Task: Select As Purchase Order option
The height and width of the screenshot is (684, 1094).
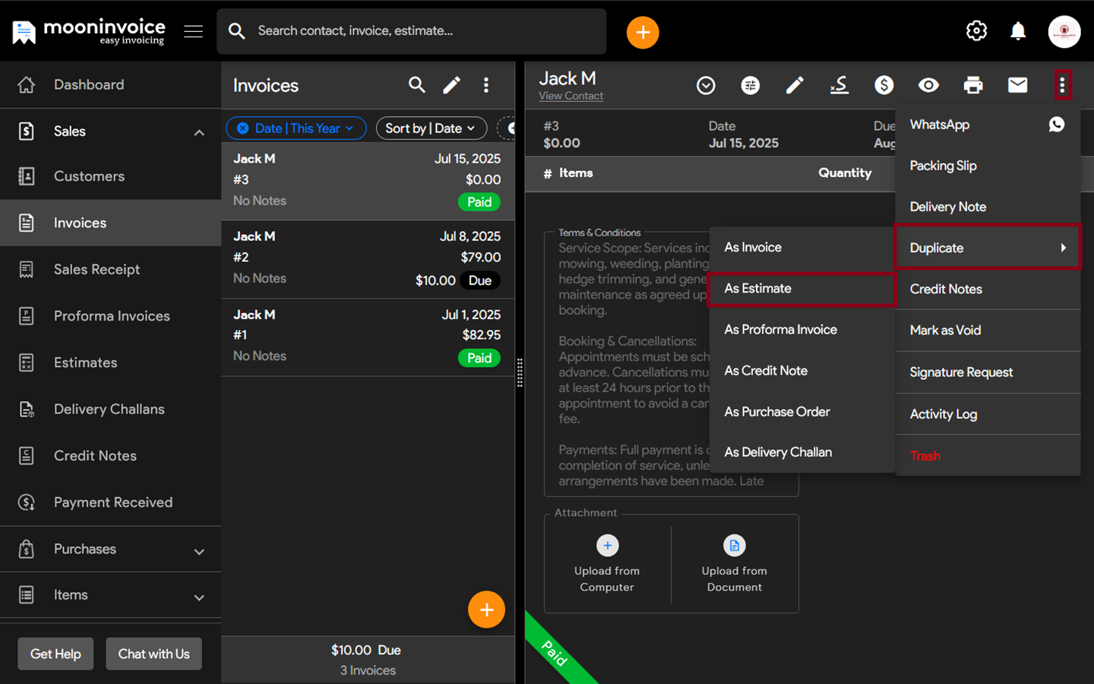Action: coord(802,412)
